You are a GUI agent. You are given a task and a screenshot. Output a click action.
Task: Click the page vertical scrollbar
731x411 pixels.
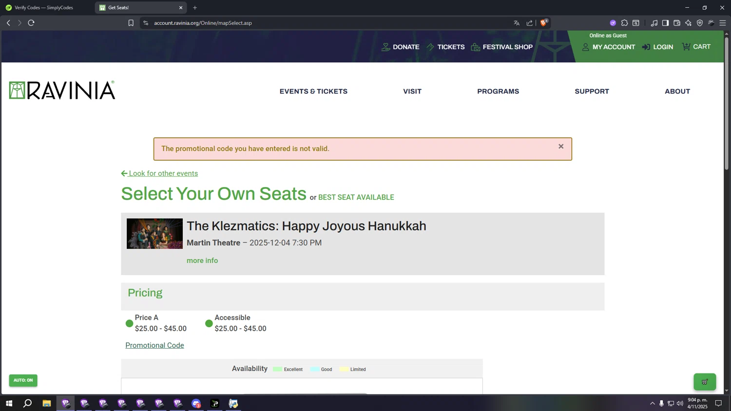727,104
